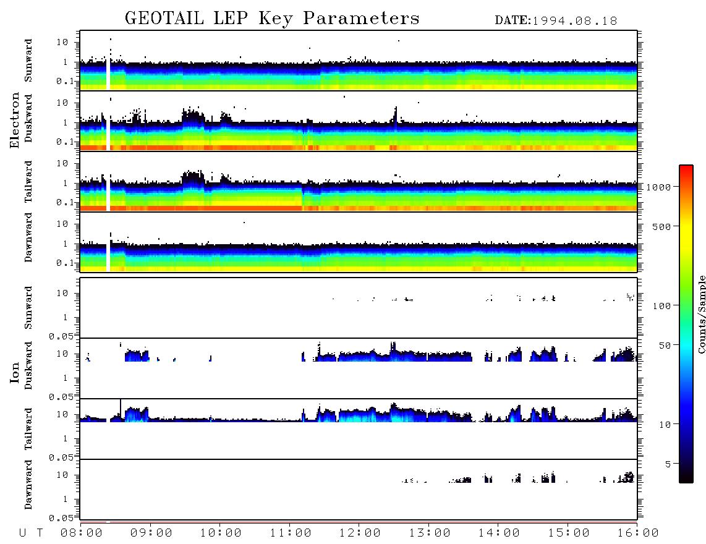Click the 5 color bar tick label
706x544 pixels.
(668, 464)
